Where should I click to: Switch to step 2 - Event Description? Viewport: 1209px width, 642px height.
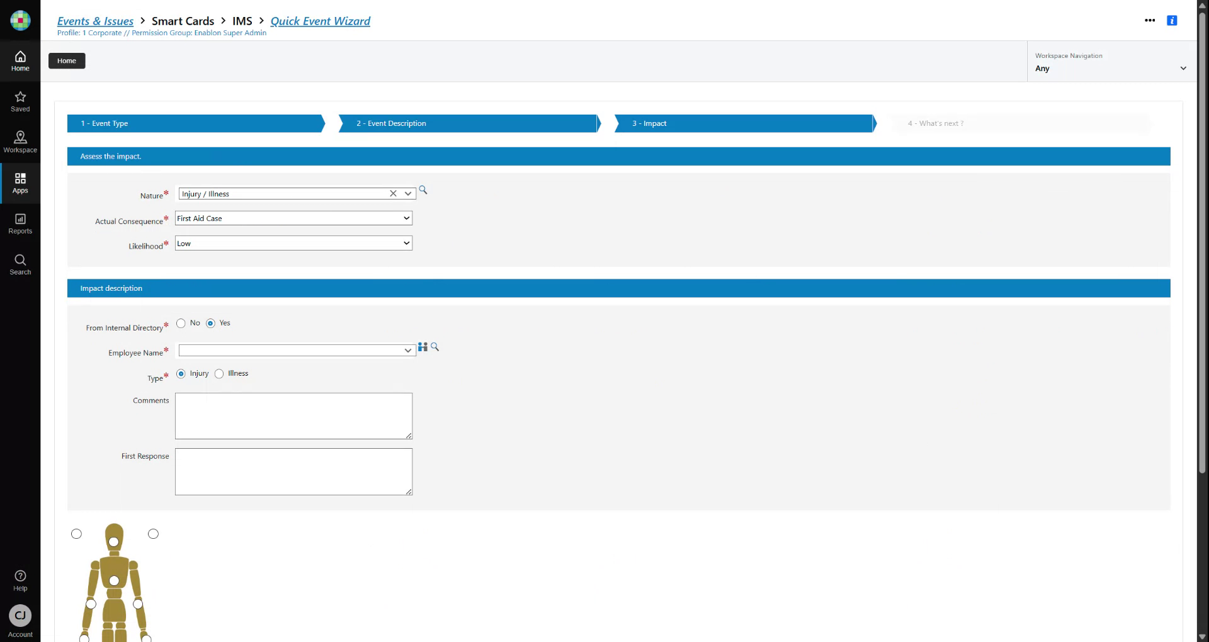tap(466, 123)
